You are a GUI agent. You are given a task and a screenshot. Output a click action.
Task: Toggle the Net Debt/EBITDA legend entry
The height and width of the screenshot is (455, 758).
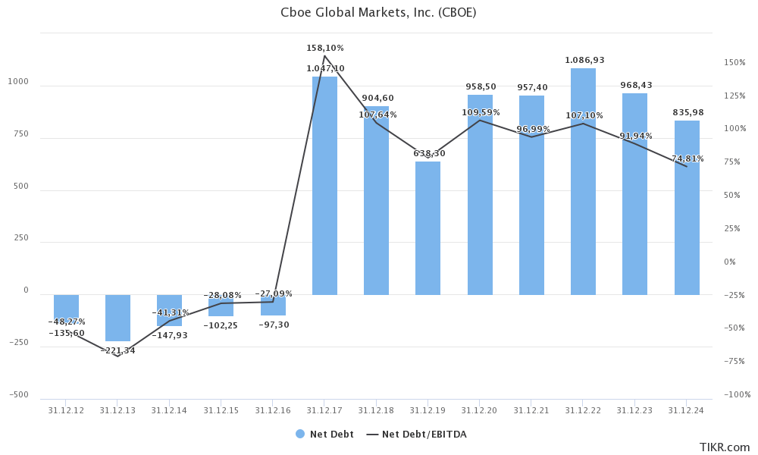[x=417, y=435]
